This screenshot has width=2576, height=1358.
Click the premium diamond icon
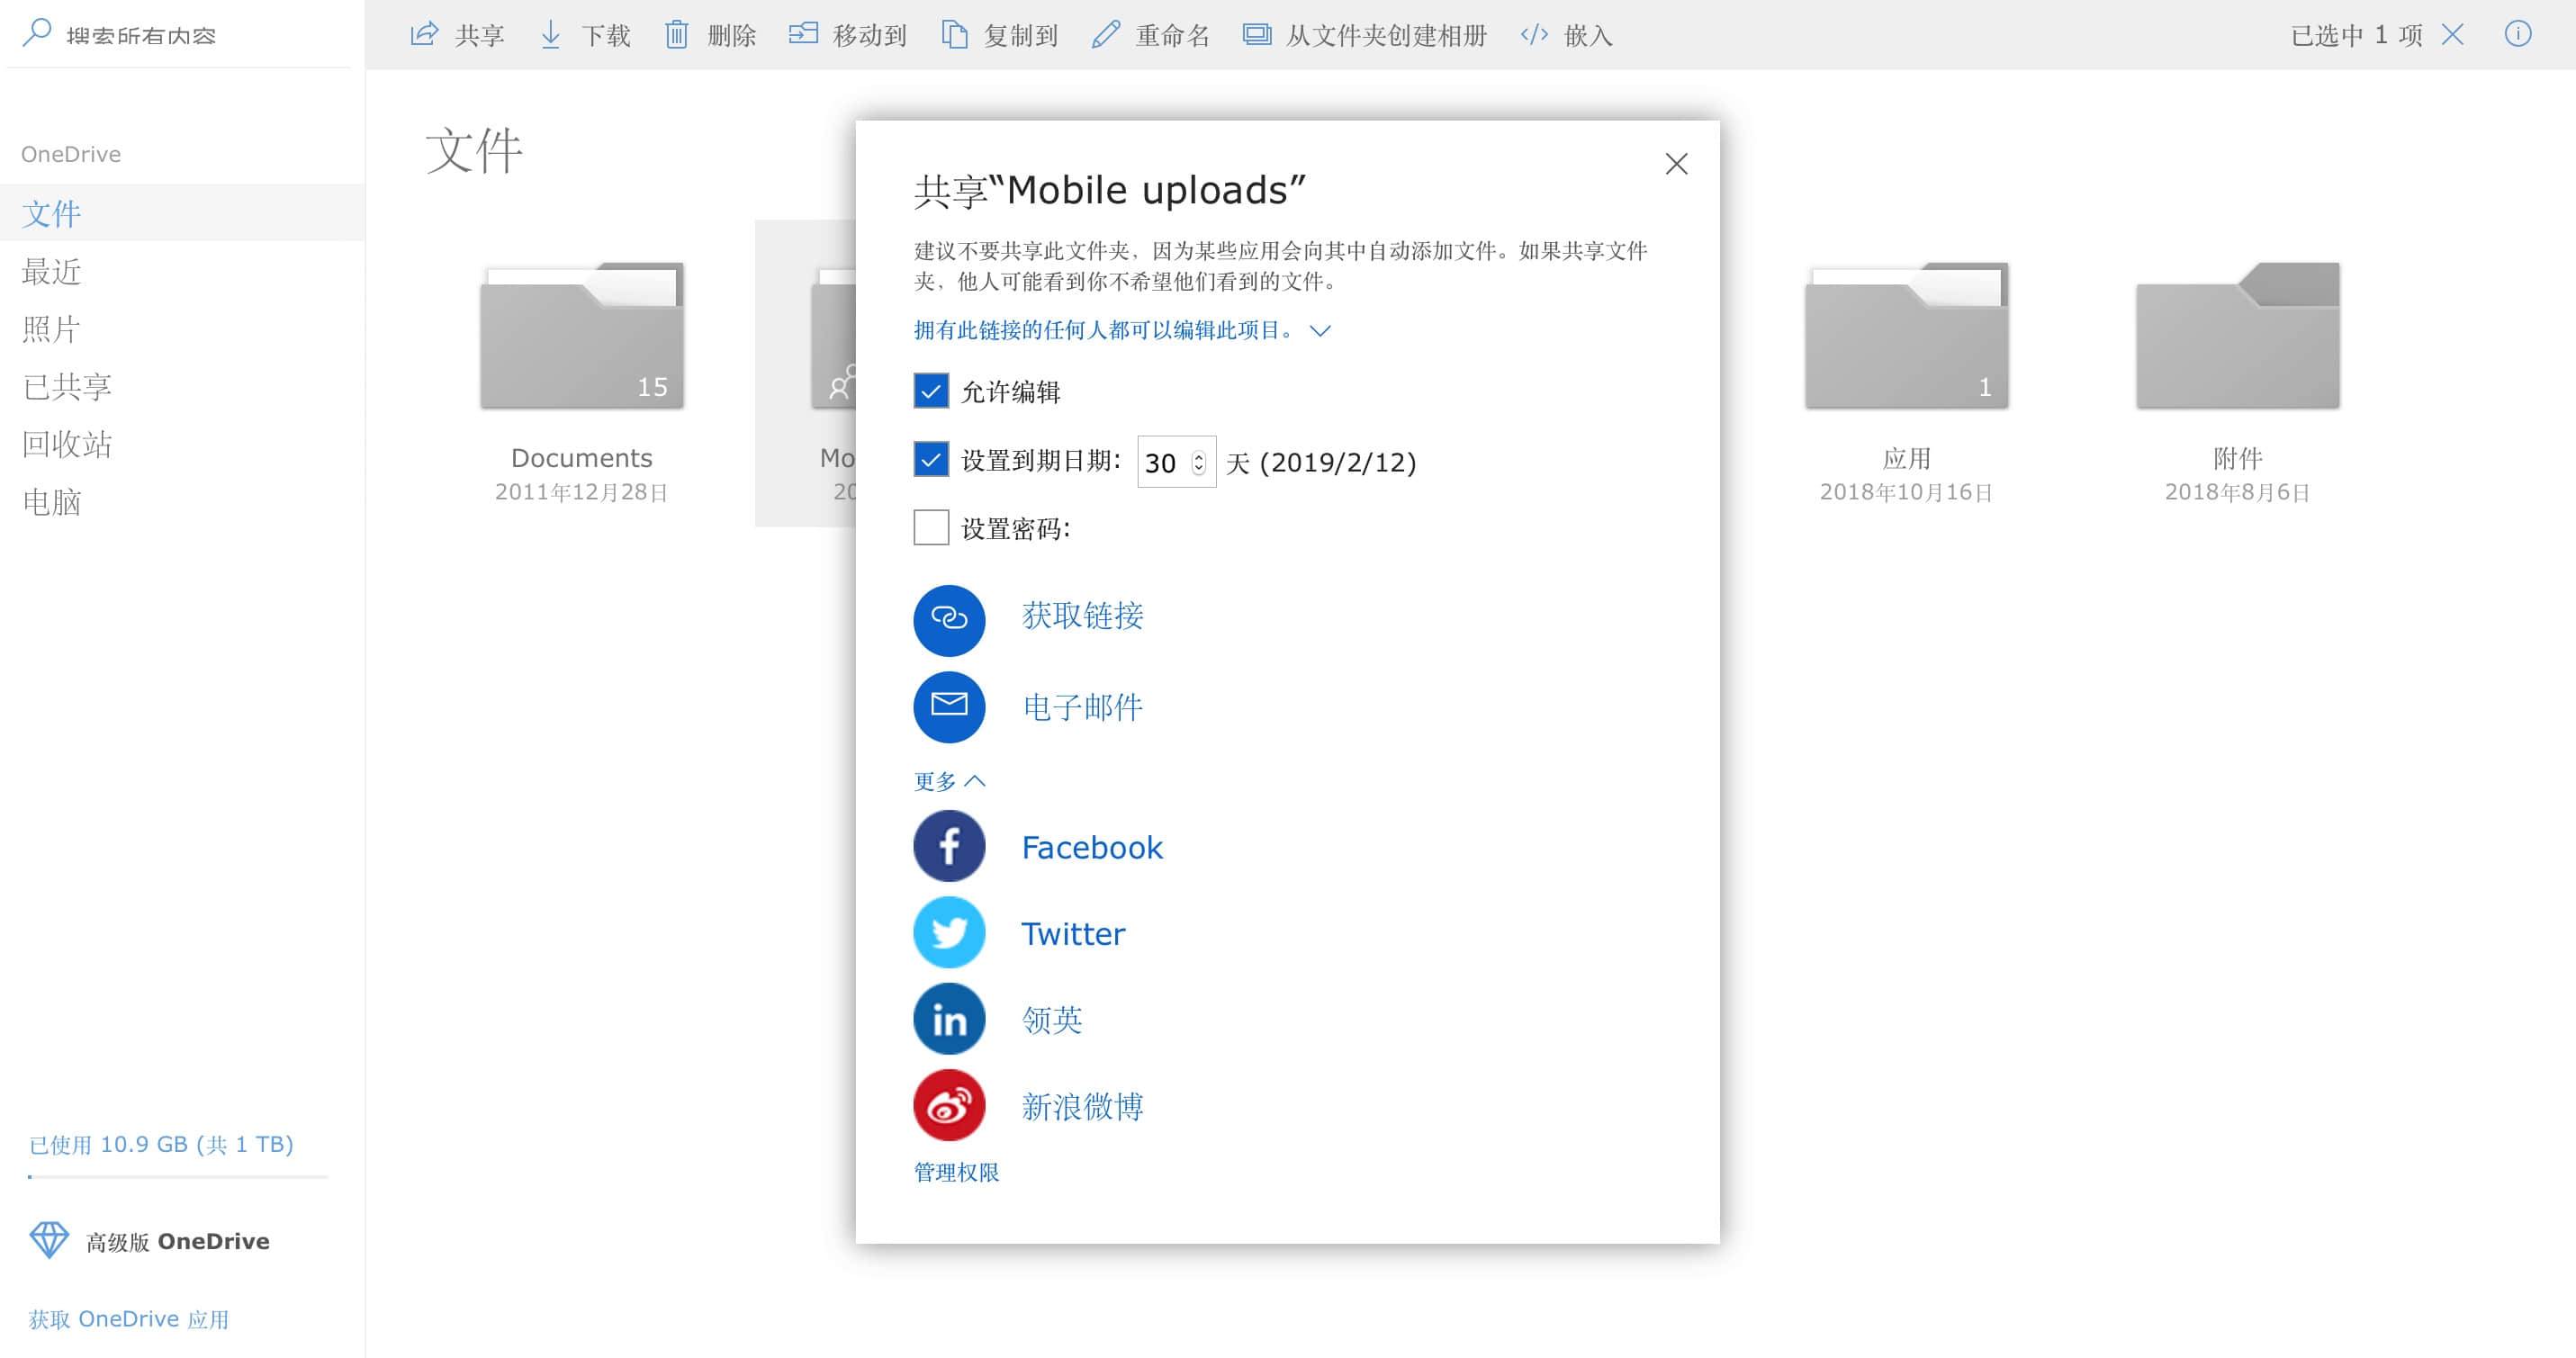[x=49, y=1240]
